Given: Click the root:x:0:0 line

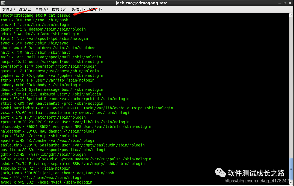Looking at the screenshot, I should [34, 20].
